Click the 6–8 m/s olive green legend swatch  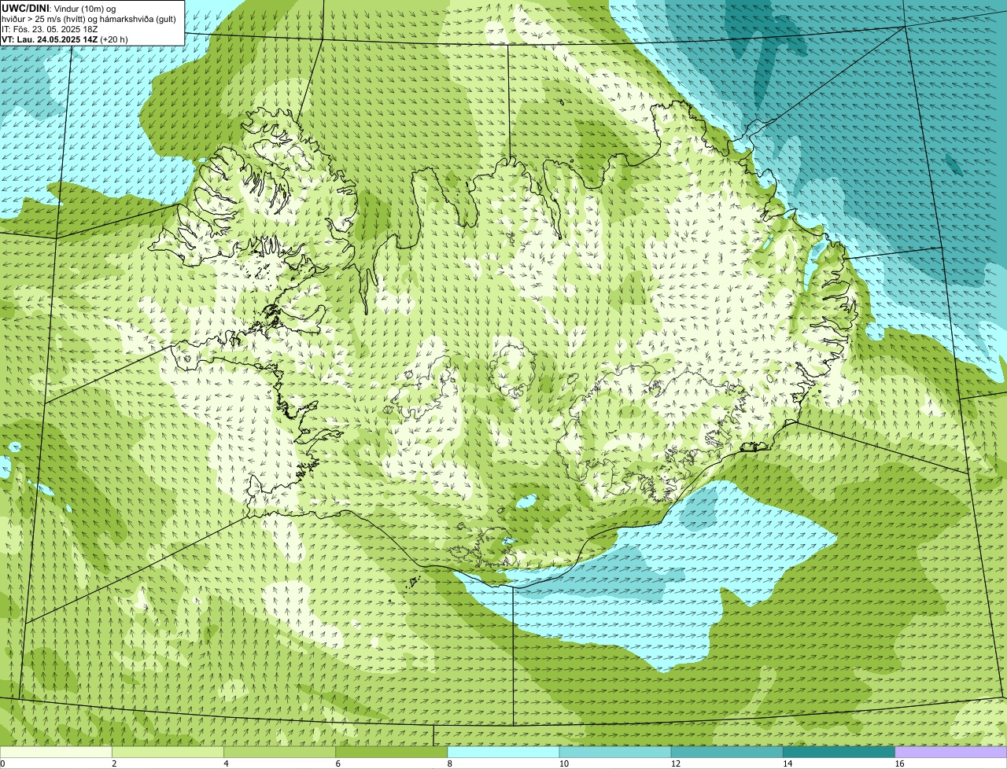click(x=392, y=752)
